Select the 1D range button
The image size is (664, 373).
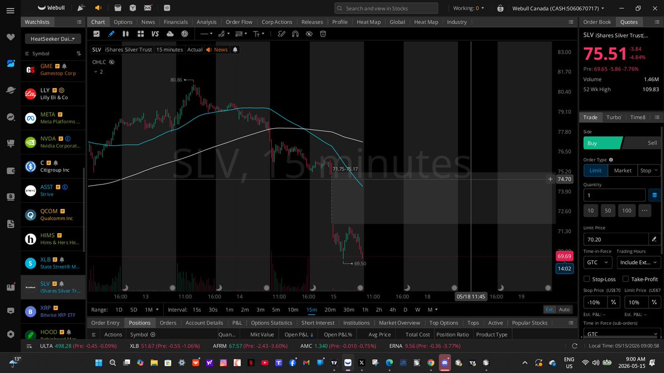click(118, 309)
